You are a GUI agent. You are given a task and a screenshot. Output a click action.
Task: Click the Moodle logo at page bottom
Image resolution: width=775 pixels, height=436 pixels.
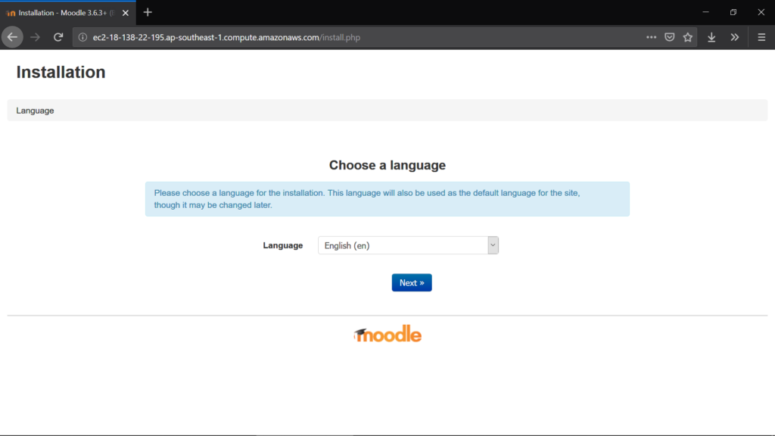[x=387, y=334]
